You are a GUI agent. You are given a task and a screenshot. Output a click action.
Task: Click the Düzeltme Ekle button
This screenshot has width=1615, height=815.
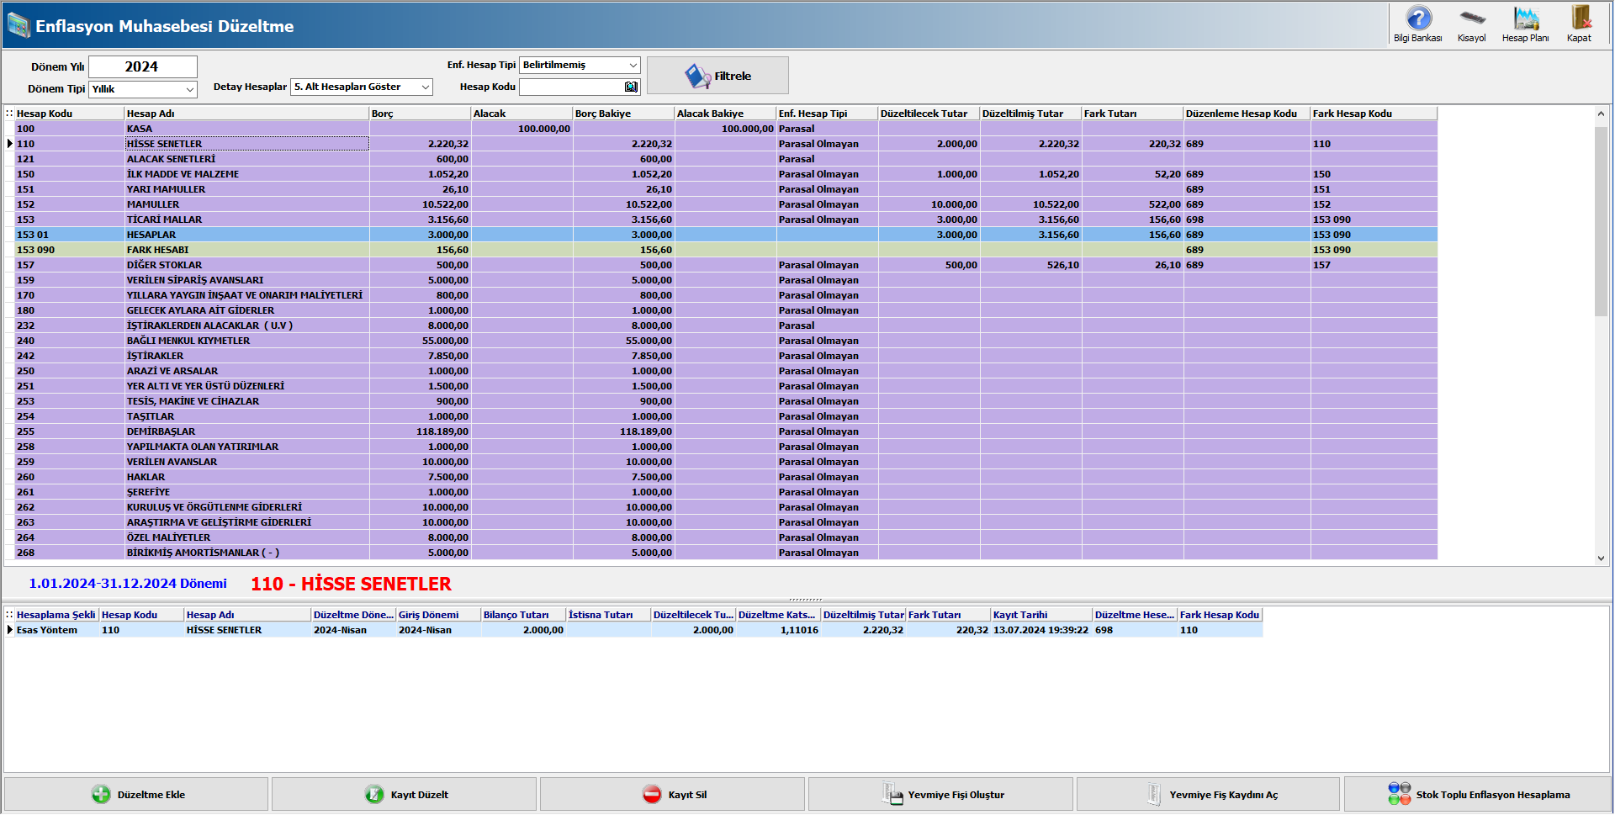[x=136, y=794]
